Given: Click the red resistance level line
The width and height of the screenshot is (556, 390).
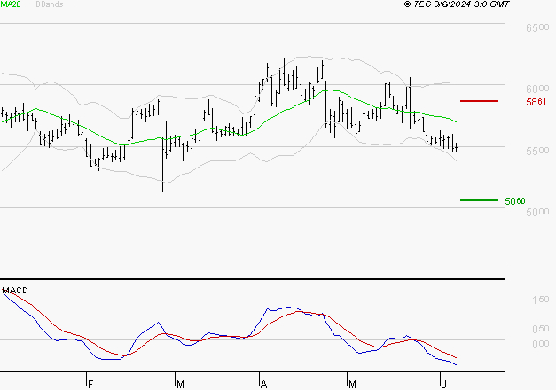Looking at the screenshot, I should coord(479,101).
